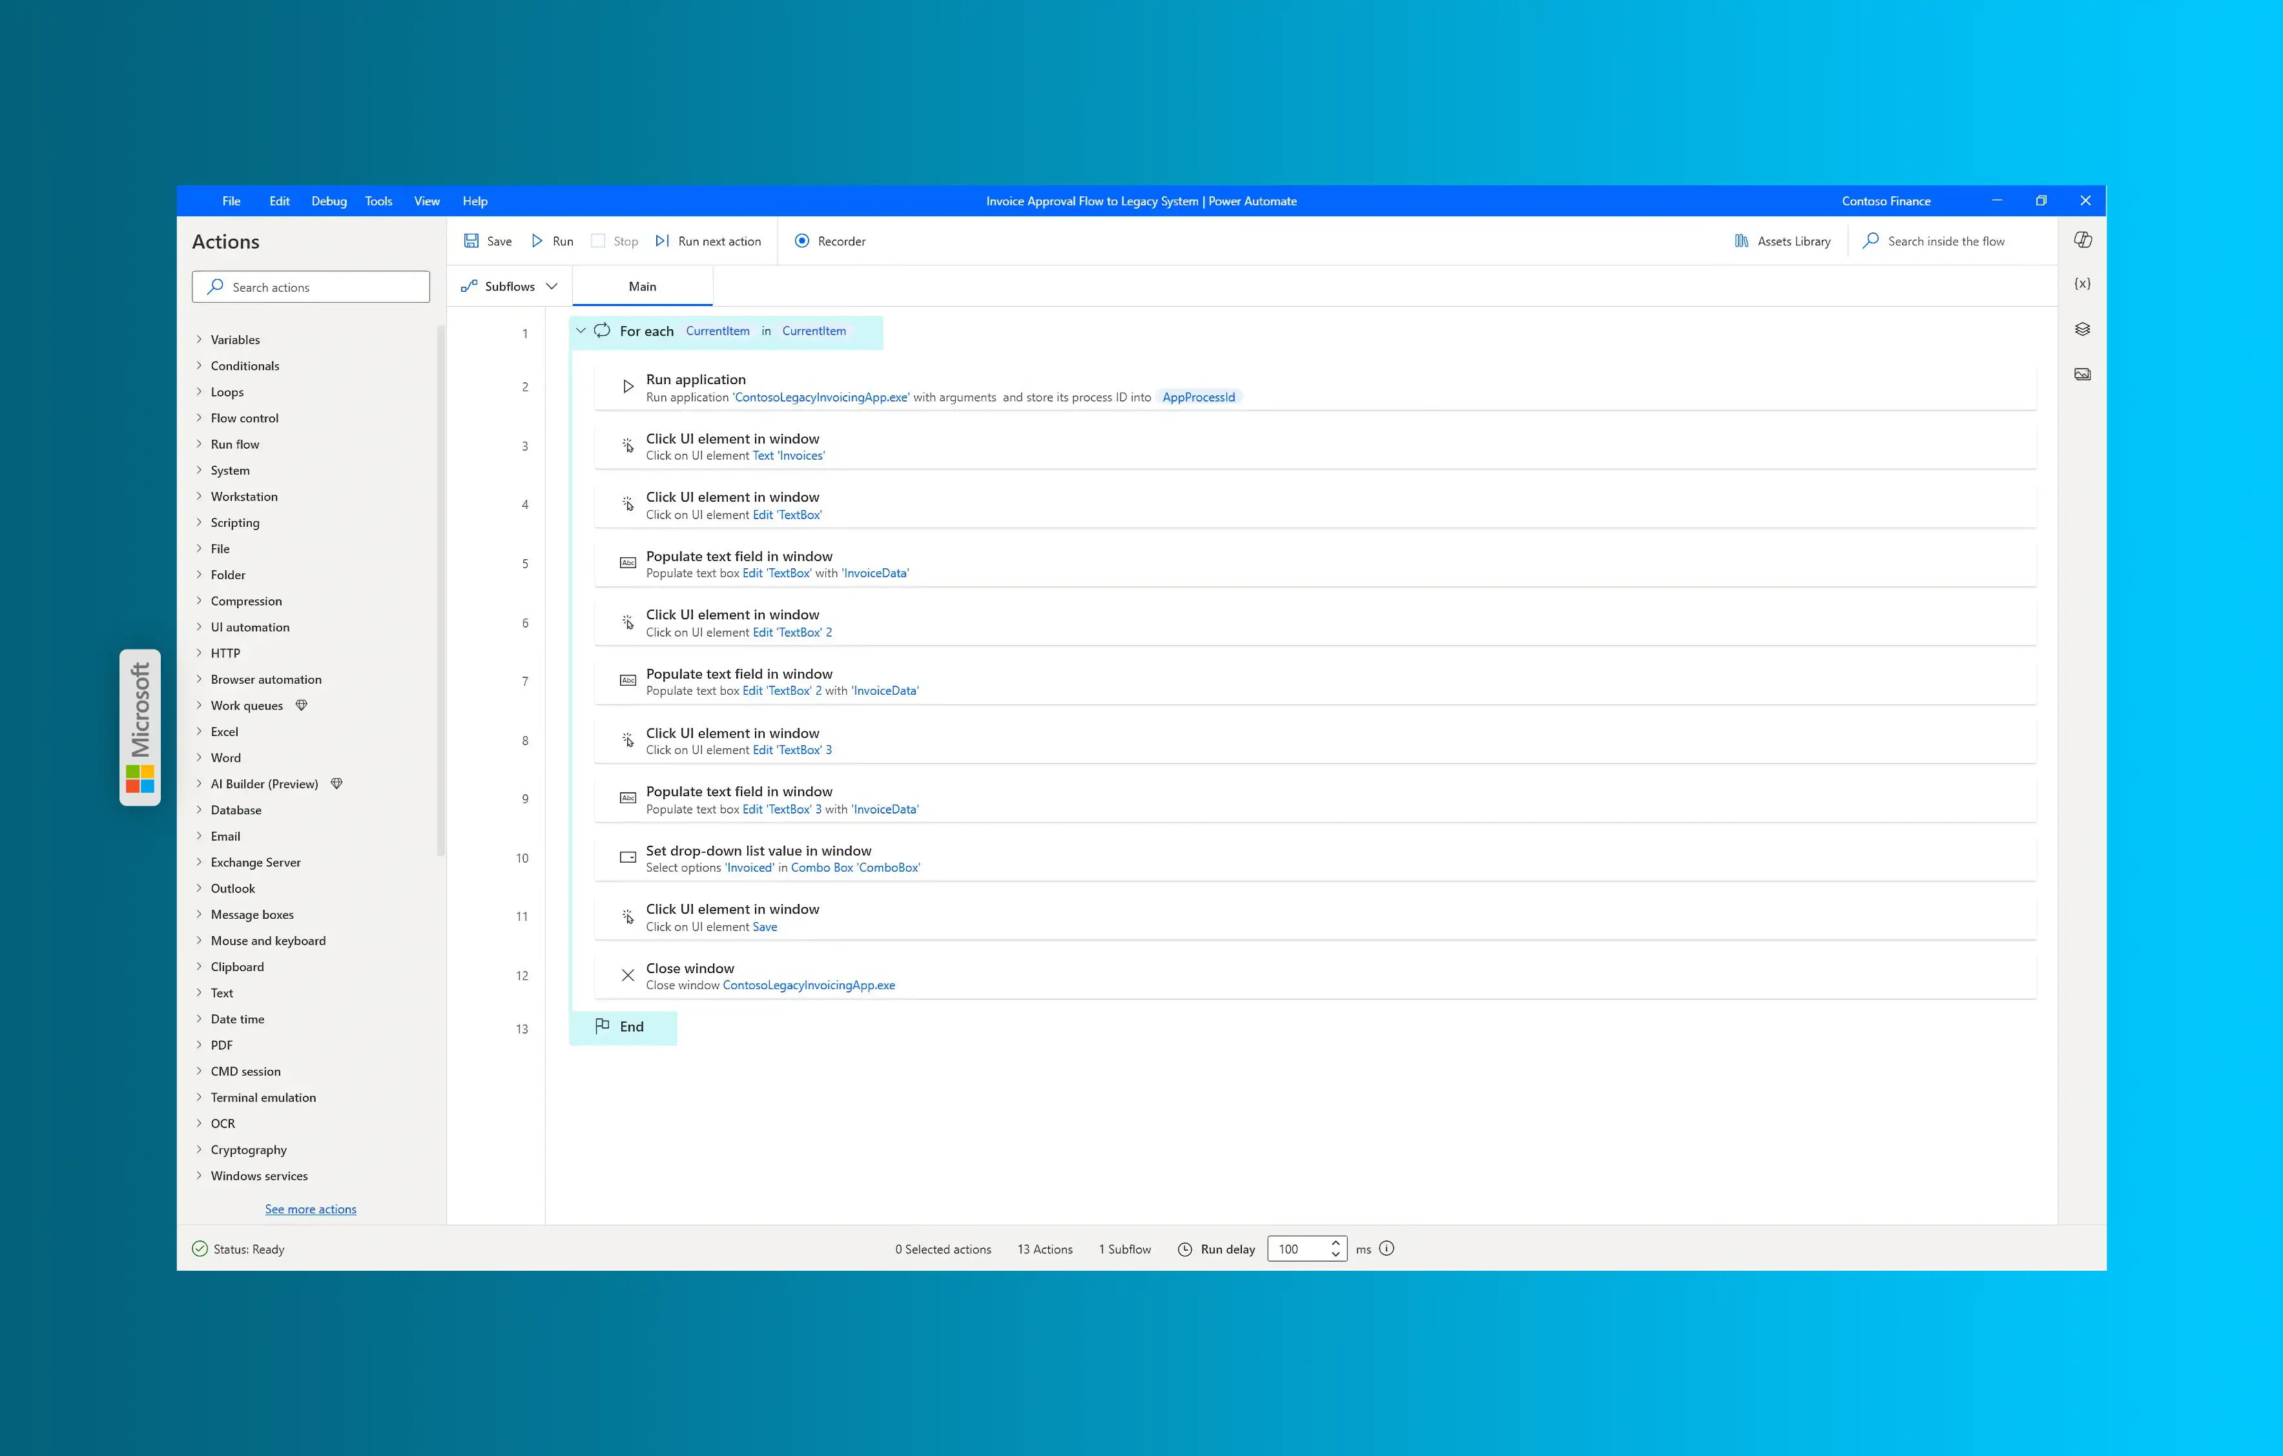Open the Images pane on the right rail
The image size is (2283, 1456).
point(2083,373)
